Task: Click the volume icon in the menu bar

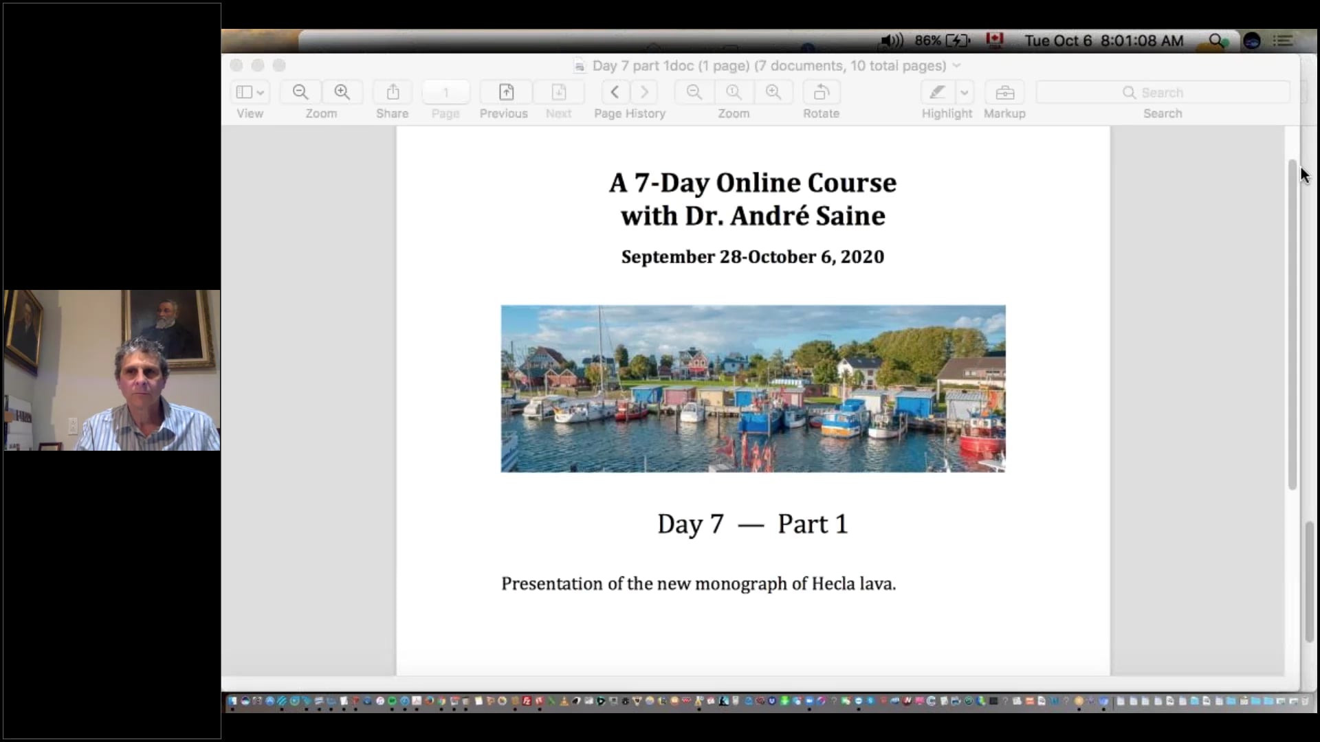Action: click(890, 41)
